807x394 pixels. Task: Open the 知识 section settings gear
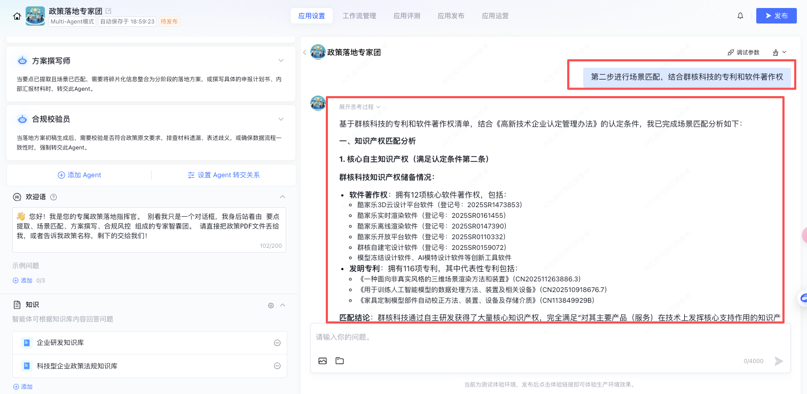(271, 305)
